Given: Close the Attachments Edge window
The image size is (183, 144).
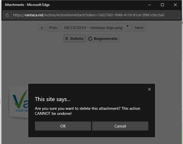Looking at the screenshot, I should pyautogui.click(x=176, y=5).
